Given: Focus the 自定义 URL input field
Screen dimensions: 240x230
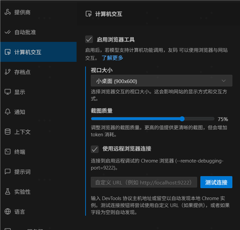Looking at the screenshot, I should (x=144, y=182).
